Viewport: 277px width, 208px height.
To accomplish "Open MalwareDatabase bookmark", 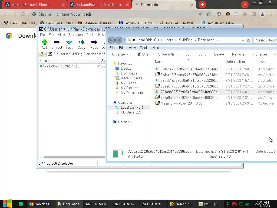I will click(x=96, y=23).
